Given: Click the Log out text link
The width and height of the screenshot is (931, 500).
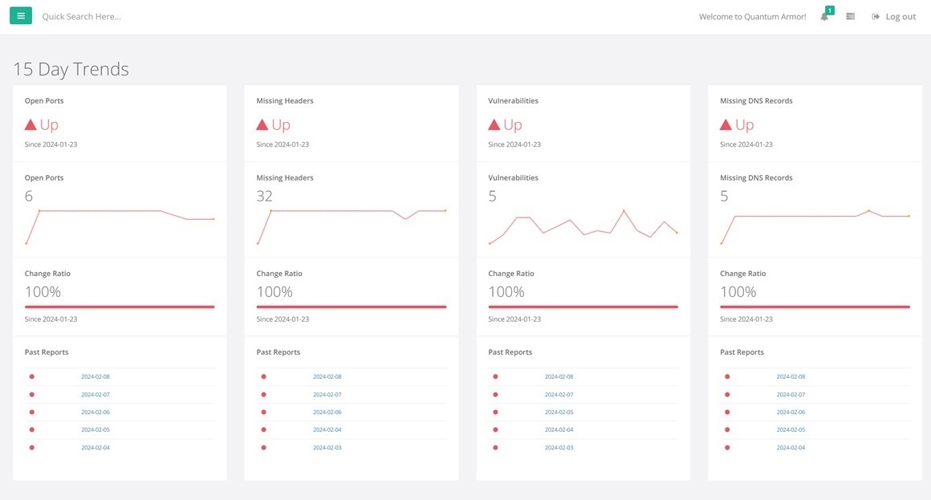Looking at the screenshot, I should [901, 16].
